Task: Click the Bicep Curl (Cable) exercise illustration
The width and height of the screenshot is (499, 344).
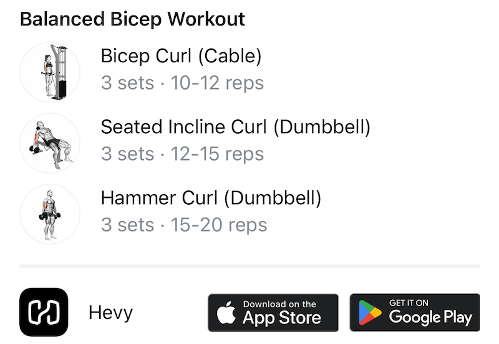Action: [50, 72]
